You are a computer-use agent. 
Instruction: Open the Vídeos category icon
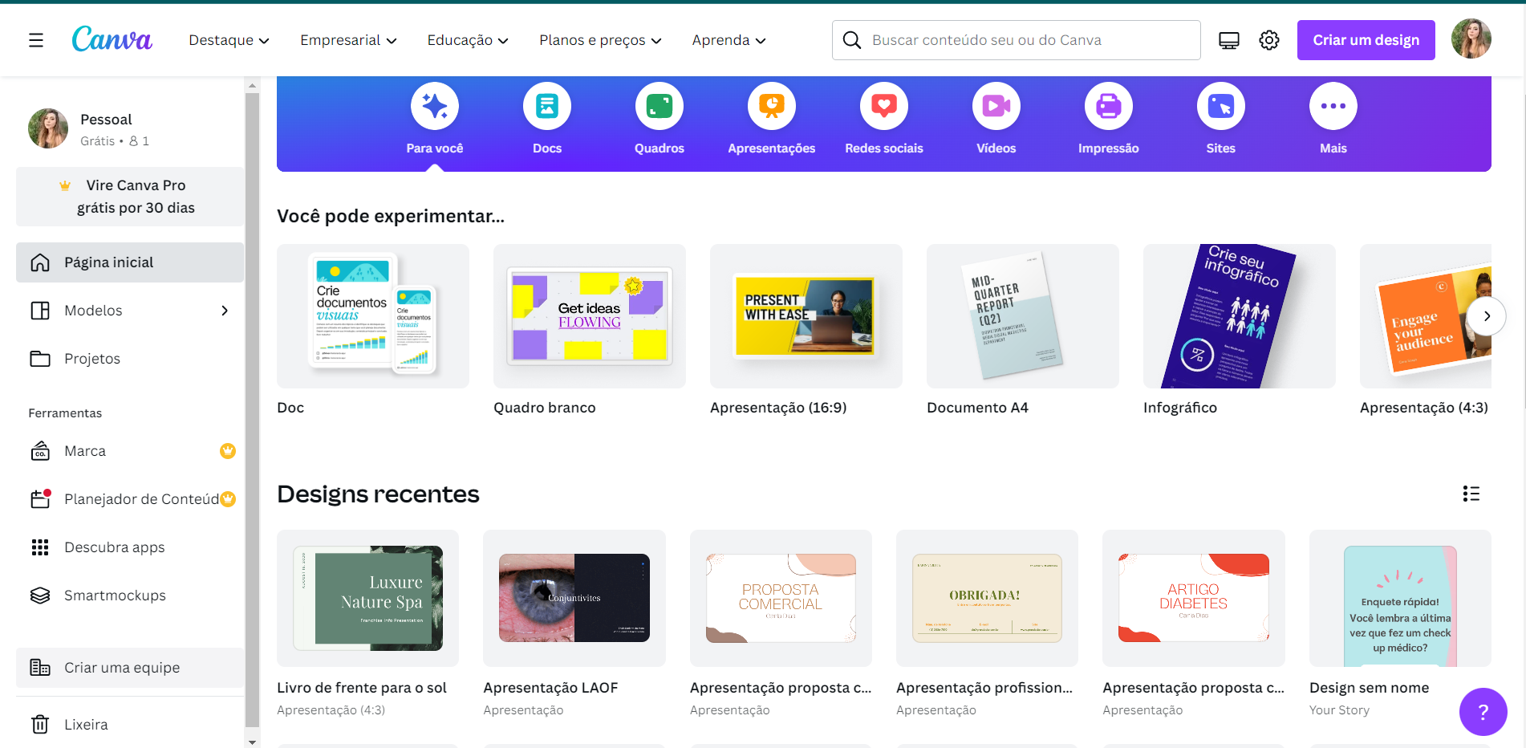(x=996, y=106)
